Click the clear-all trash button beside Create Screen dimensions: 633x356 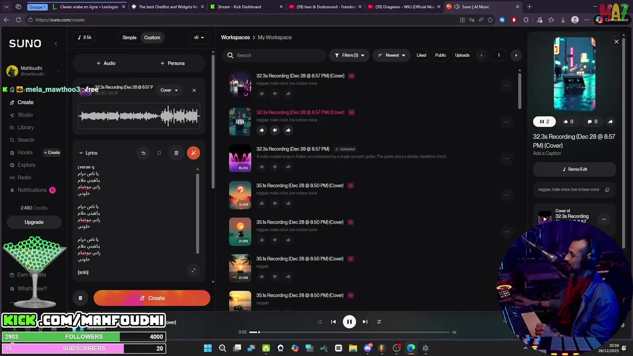[80, 298]
